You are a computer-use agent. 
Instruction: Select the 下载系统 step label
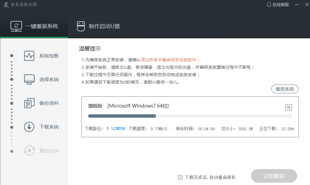[49, 127]
